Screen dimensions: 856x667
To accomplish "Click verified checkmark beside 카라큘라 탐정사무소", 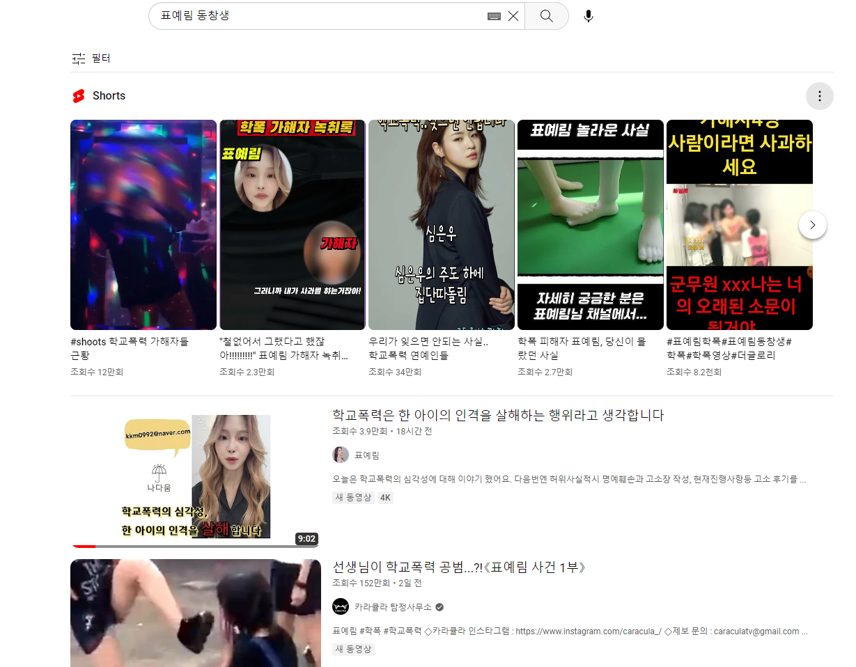I will pyautogui.click(x=439, y=607).
